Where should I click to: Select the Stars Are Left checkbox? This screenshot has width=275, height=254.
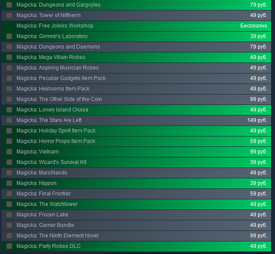pyautogui.click(x=9, y=120)
